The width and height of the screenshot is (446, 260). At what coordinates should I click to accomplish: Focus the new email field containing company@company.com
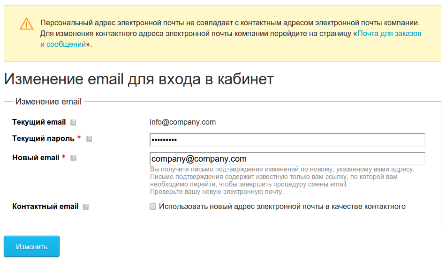pyautogui.click(x=287, y=159)
